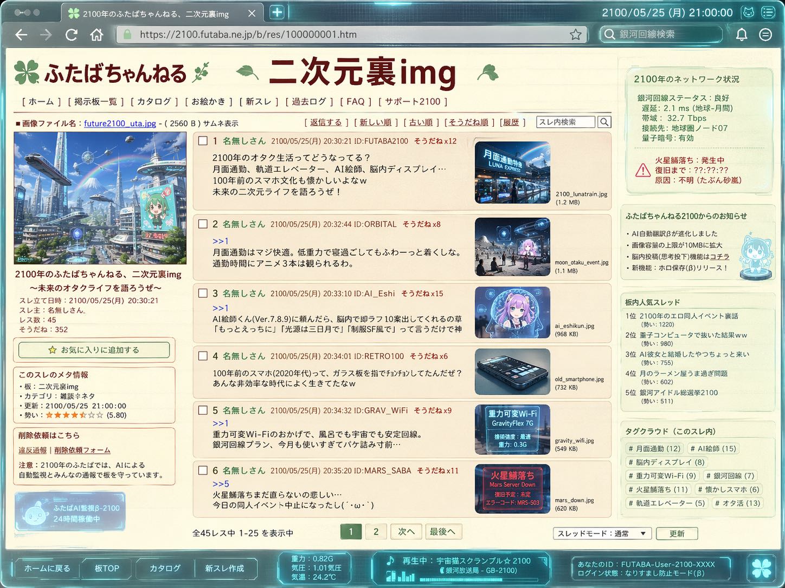
Task: Click the browser back arrow
Action: click(21, 35)
